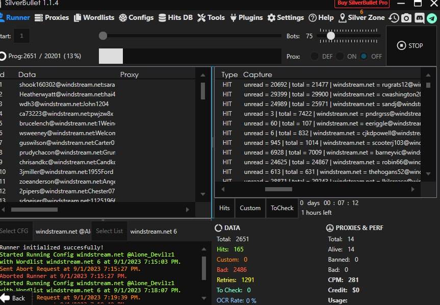440x305 pixels.
Task: Switch to the Proxies tab
Action: click(x=52, y=17)
